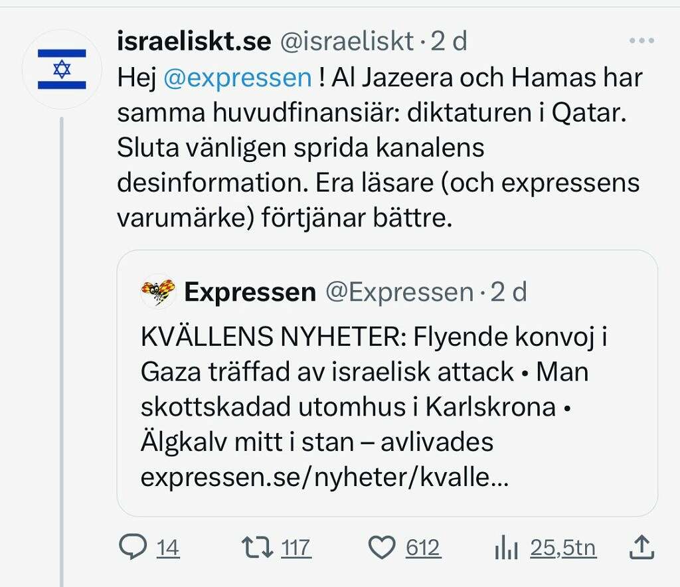This screenshot has width=680, height=587.
Task: View the 14 replies count
Action: click(168, 548)
